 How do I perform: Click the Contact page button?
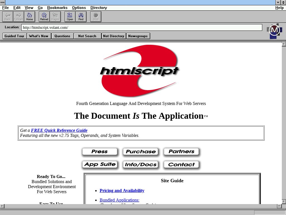[181, 164]
